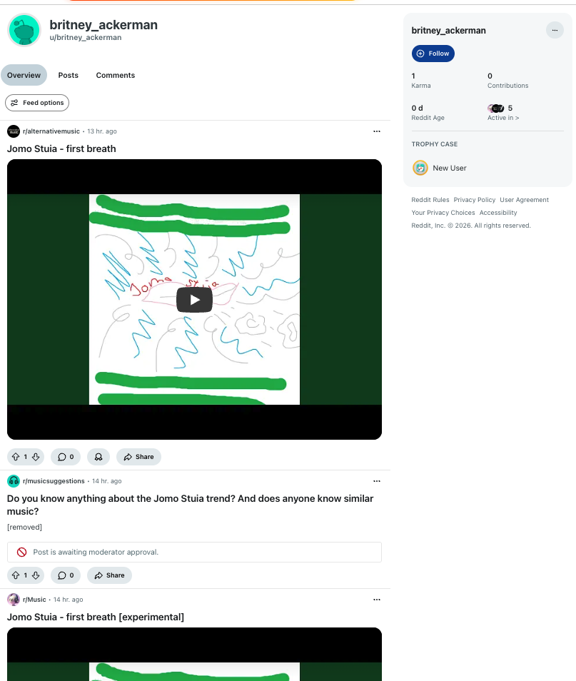Expand the Active in communities list

[x=503, y=118]
